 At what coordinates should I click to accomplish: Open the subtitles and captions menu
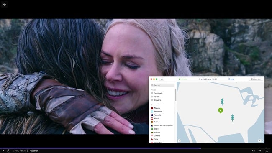pyautogui.click(x=260, y=151)
